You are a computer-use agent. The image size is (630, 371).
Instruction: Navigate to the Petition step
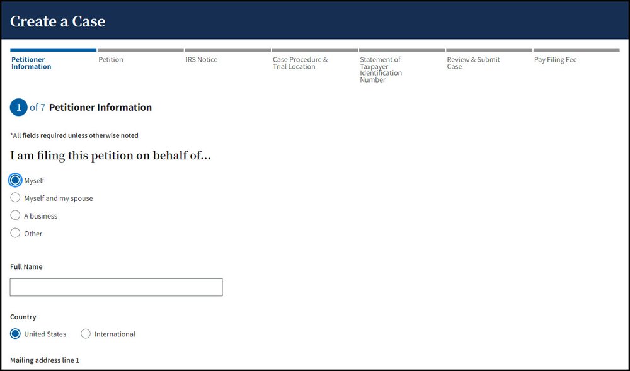click(x=111, y=59)
